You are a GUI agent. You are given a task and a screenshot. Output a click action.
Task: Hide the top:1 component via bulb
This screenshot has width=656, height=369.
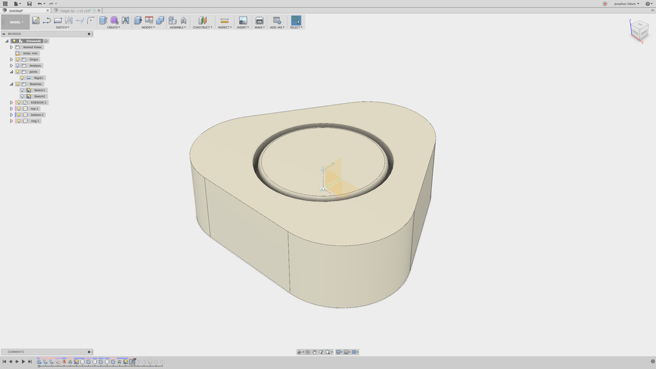19,108
